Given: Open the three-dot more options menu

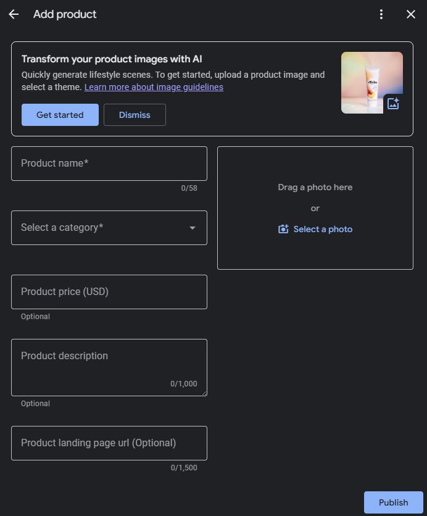Looking at the screenshot, I should pos(381,14).
